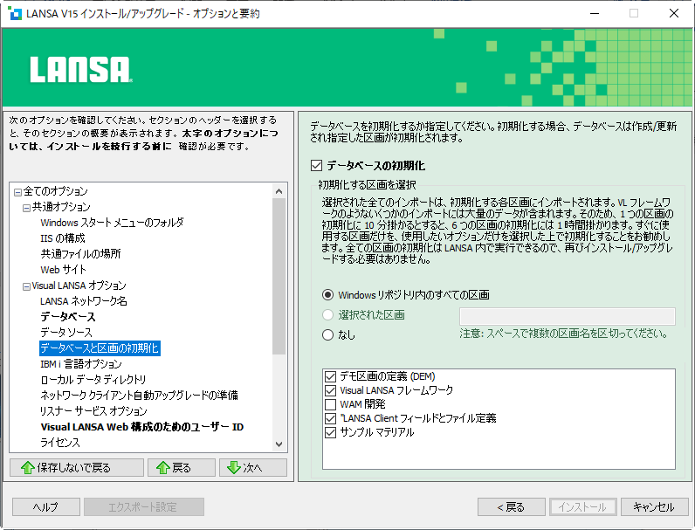The width and height of the screenshot is (695, 530).
Task: Toggle データベースの初期化 checkbox
Action: click(x=316, y=166)
